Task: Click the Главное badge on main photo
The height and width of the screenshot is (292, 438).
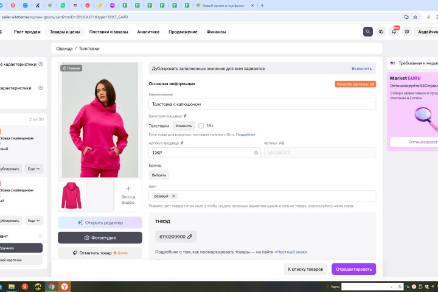Action: pyautogui.click(x=71, y=68)
